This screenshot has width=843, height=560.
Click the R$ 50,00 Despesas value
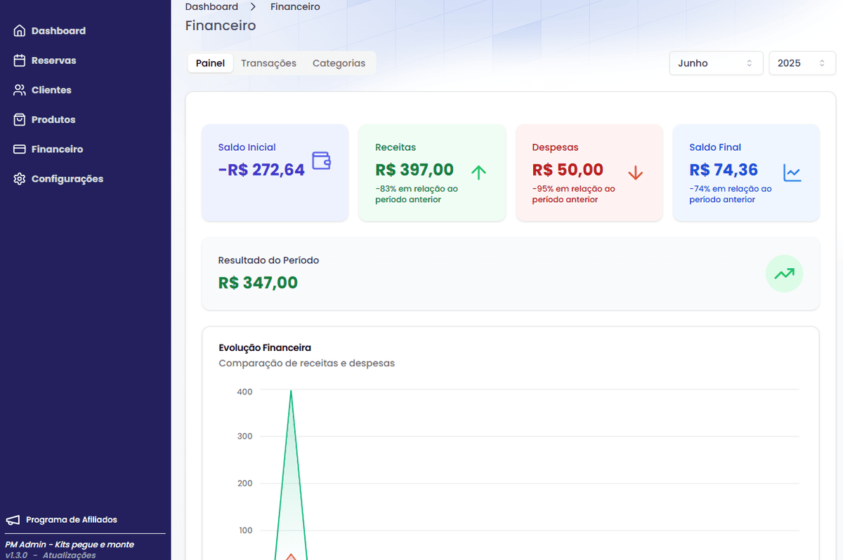tap(568, 170)
